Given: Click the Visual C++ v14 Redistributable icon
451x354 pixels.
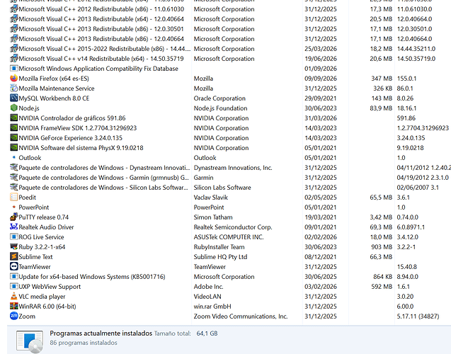Looking at the screenshot, I should [x=14, y=58].
